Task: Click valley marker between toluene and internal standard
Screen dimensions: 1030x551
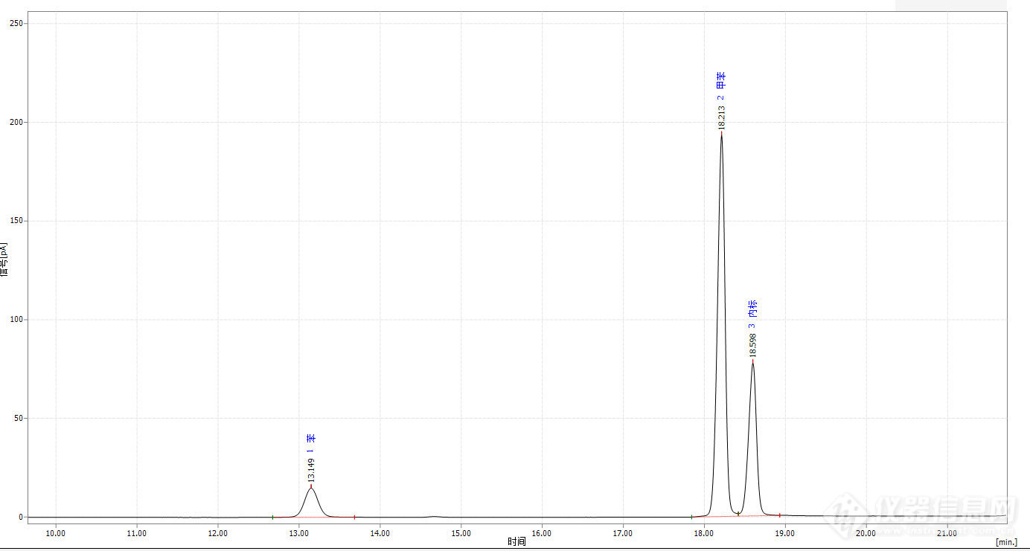Action: click(738, 514)
